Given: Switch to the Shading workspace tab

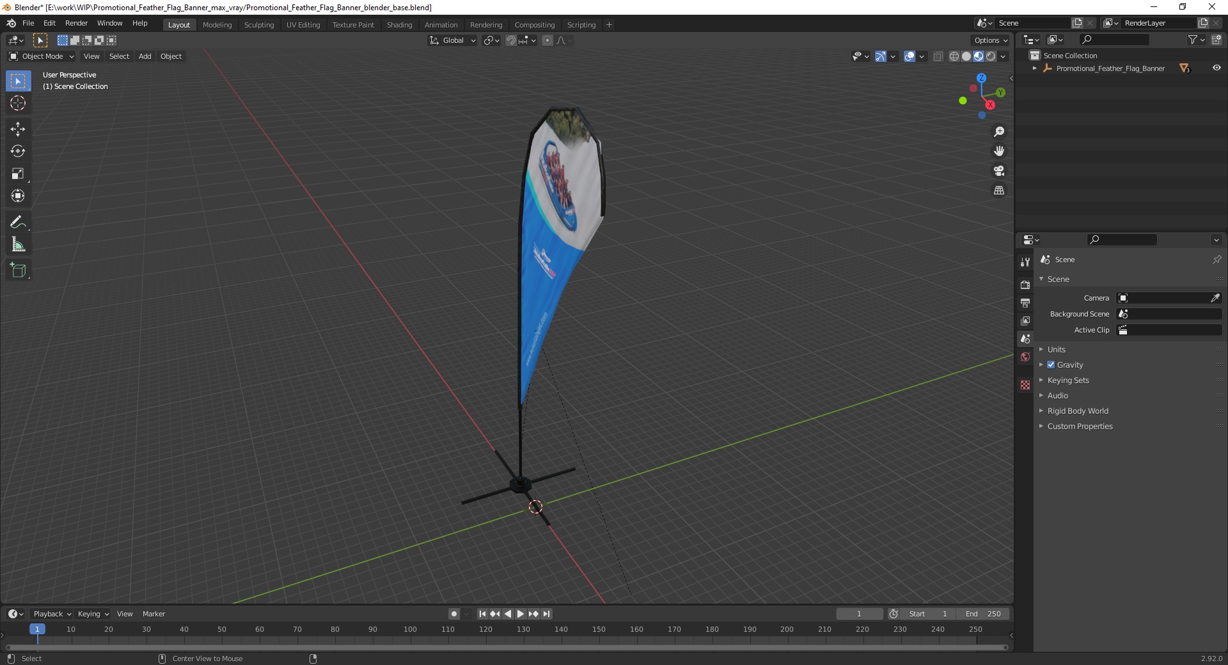Looking at the screenshot, I should click(399, 25).
